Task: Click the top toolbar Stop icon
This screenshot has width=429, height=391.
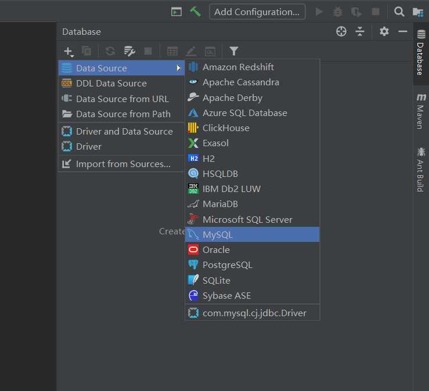Action: 376,12
